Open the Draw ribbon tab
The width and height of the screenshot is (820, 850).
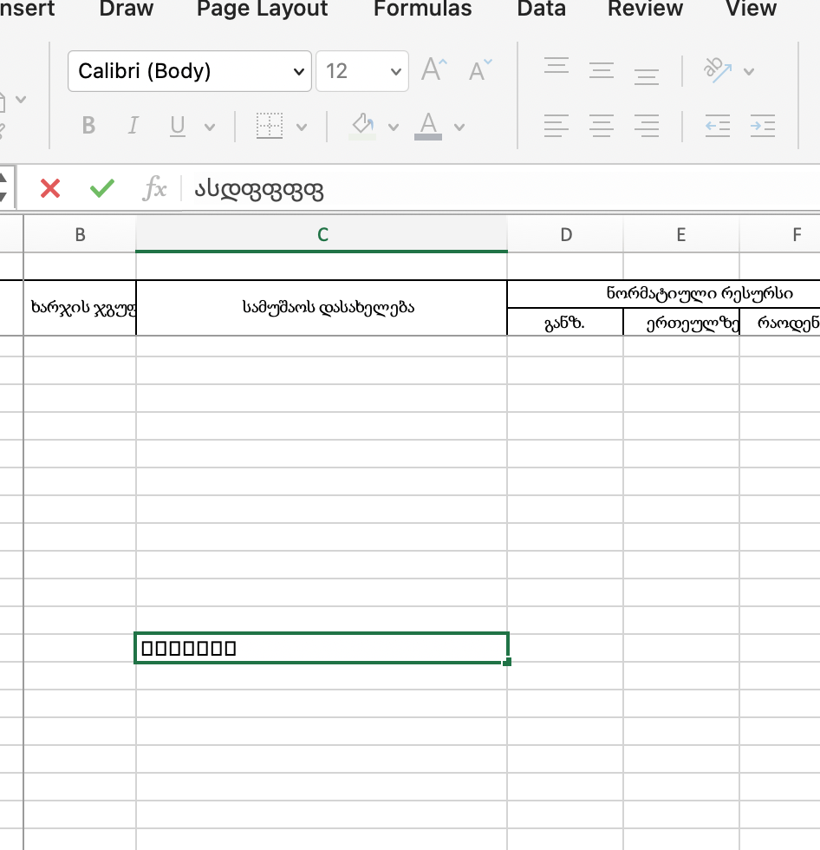click(x=127, y=9)
